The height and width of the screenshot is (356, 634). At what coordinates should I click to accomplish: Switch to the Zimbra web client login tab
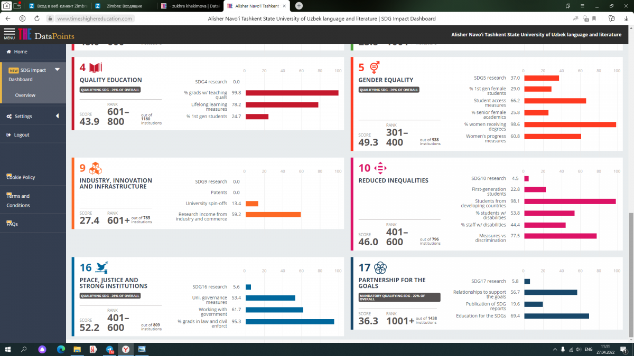click(x=58, y=6)
